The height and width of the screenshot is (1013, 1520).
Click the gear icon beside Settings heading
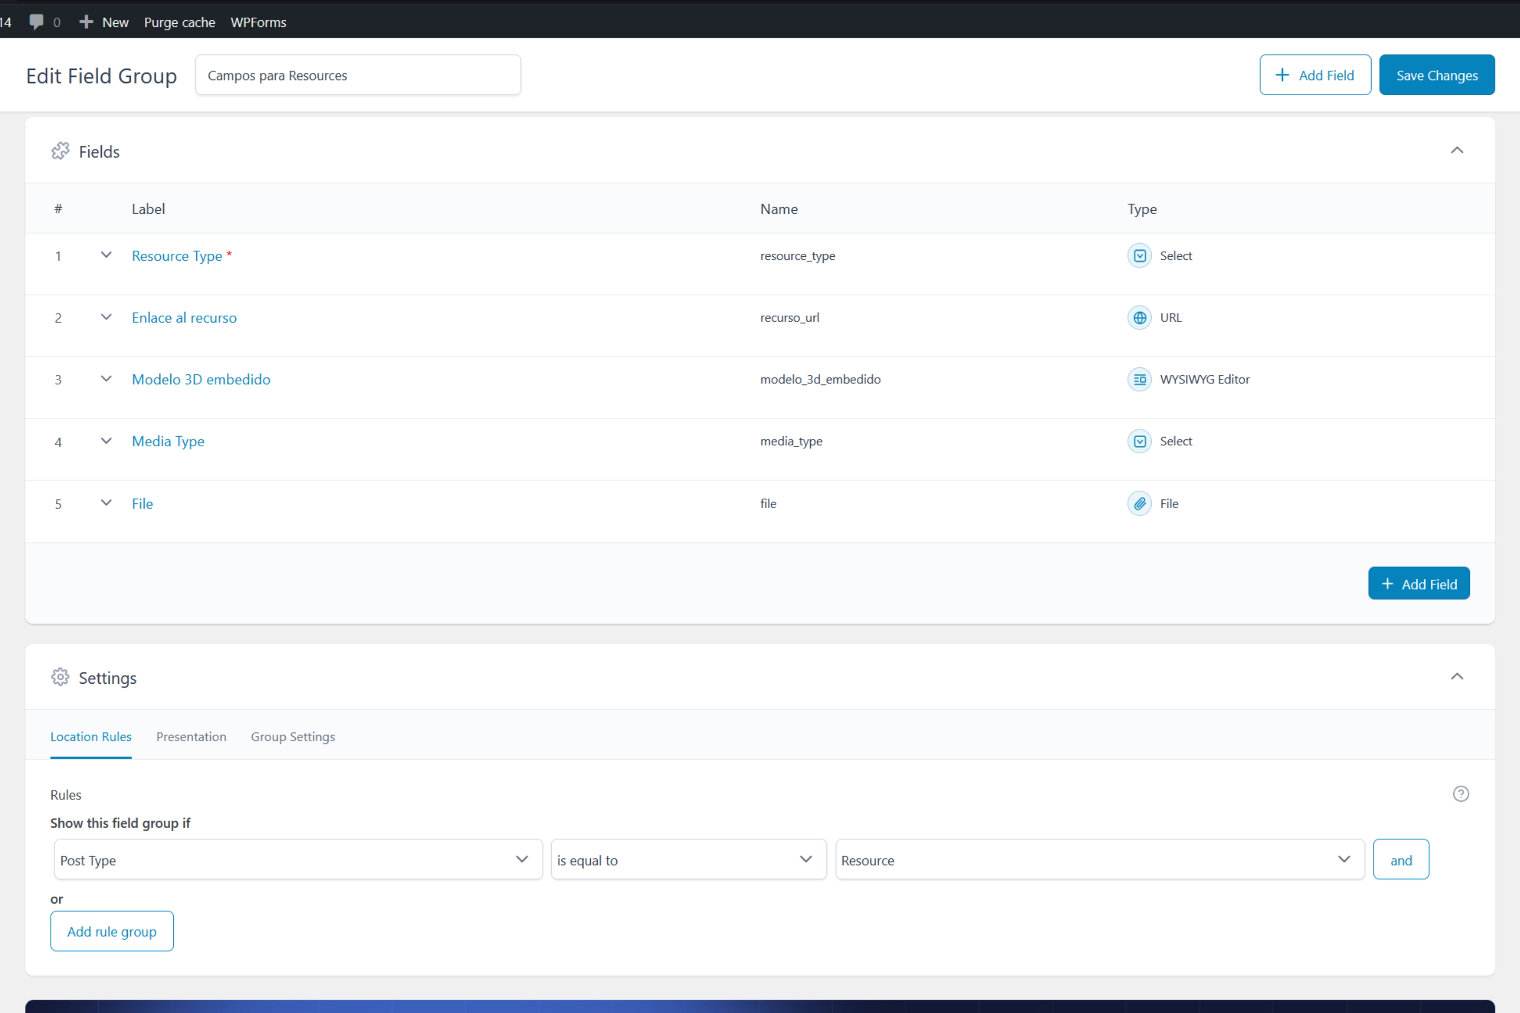(59, 677)
